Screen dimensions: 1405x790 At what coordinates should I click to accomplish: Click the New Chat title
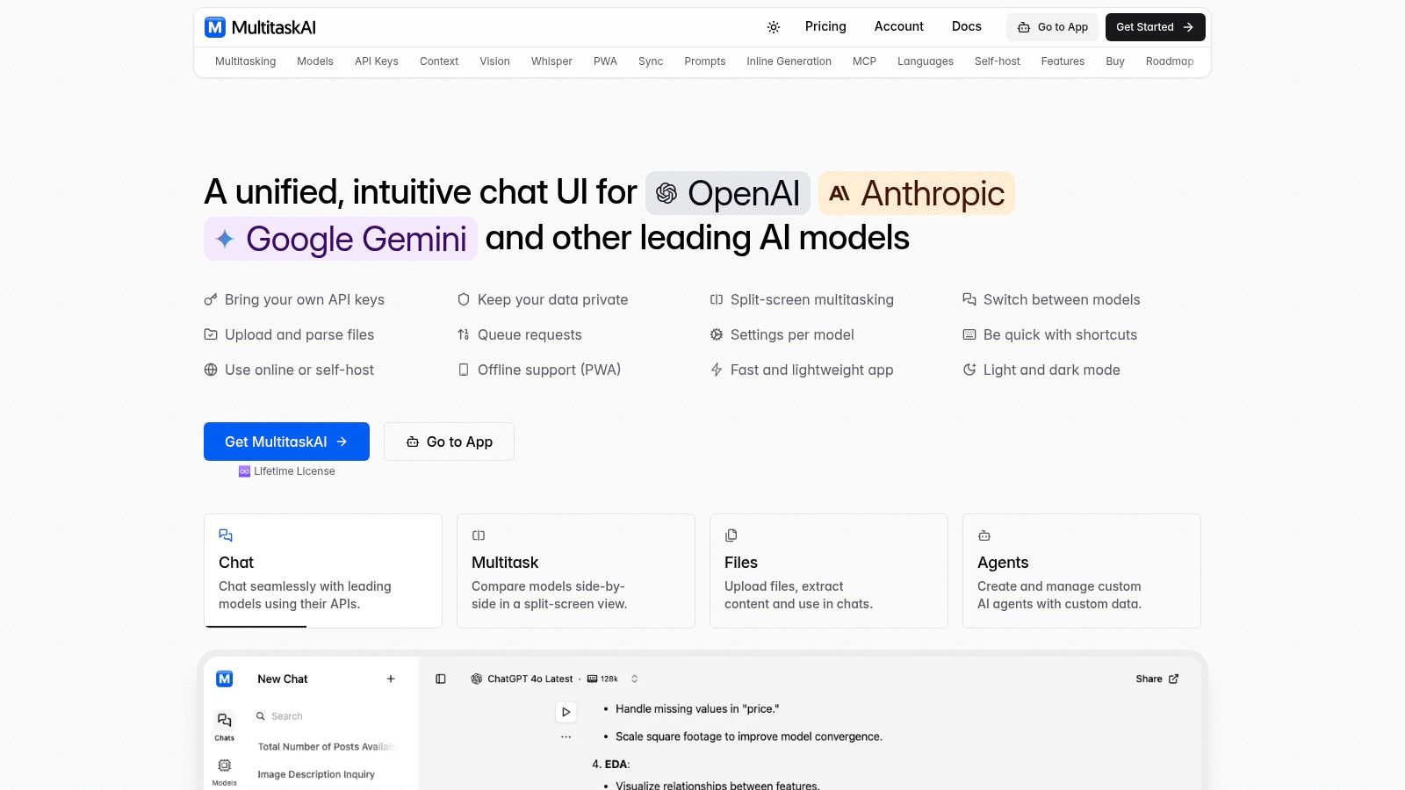(283, 679)
